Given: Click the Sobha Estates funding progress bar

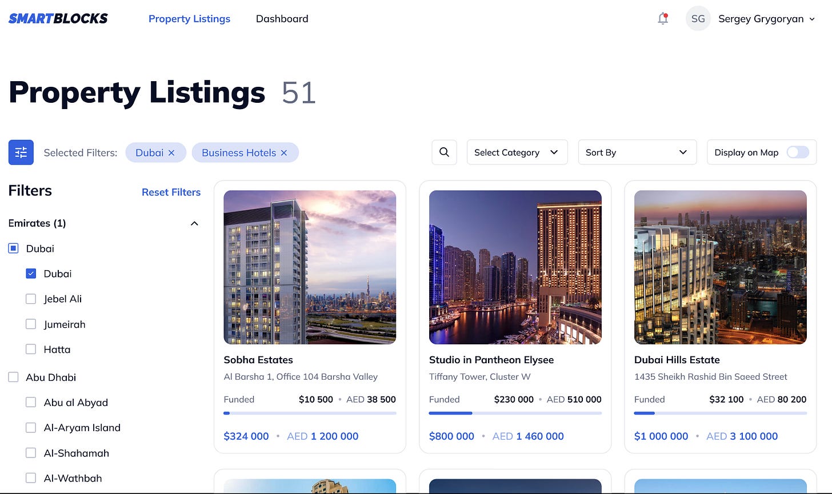Looking at the screenshot, I should click(x=310, y=413).
